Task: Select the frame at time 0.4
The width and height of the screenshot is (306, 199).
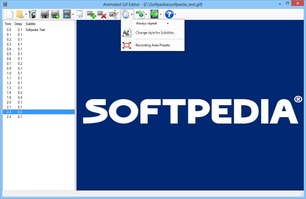Action: pyautogui.click(x=39, y=49)
